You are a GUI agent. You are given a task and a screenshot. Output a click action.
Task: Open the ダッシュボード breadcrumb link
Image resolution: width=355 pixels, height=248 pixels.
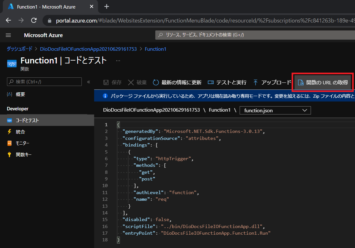[x=19, y=49]
